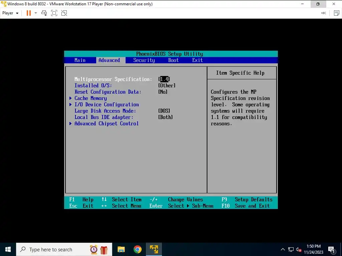
Task: Click Select Menu legend text
Action: point(127,206)
